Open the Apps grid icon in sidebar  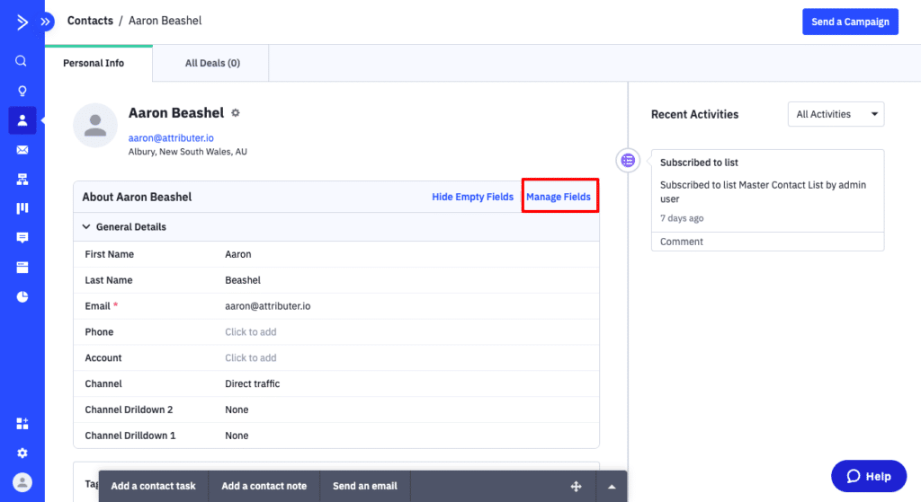pos(22,423)
